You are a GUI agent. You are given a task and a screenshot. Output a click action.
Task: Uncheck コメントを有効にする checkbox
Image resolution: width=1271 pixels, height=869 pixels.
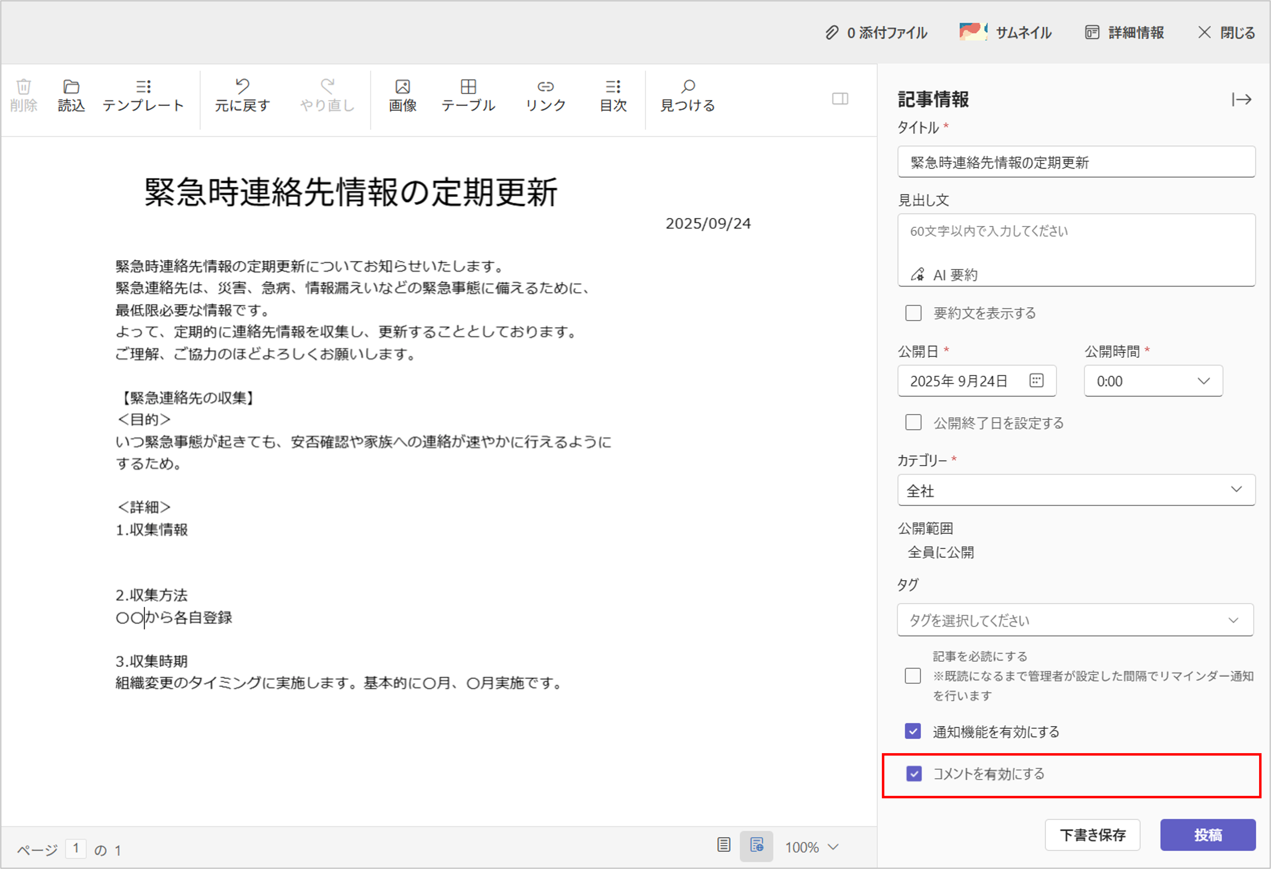[914, 774]
